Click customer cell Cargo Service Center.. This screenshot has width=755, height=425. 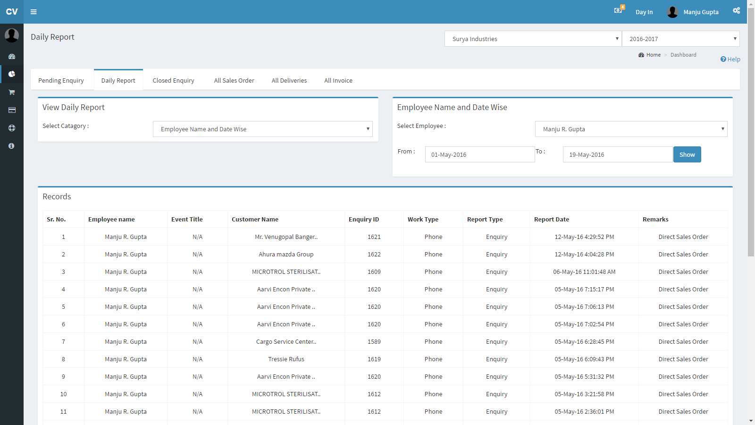pos(286,341)
